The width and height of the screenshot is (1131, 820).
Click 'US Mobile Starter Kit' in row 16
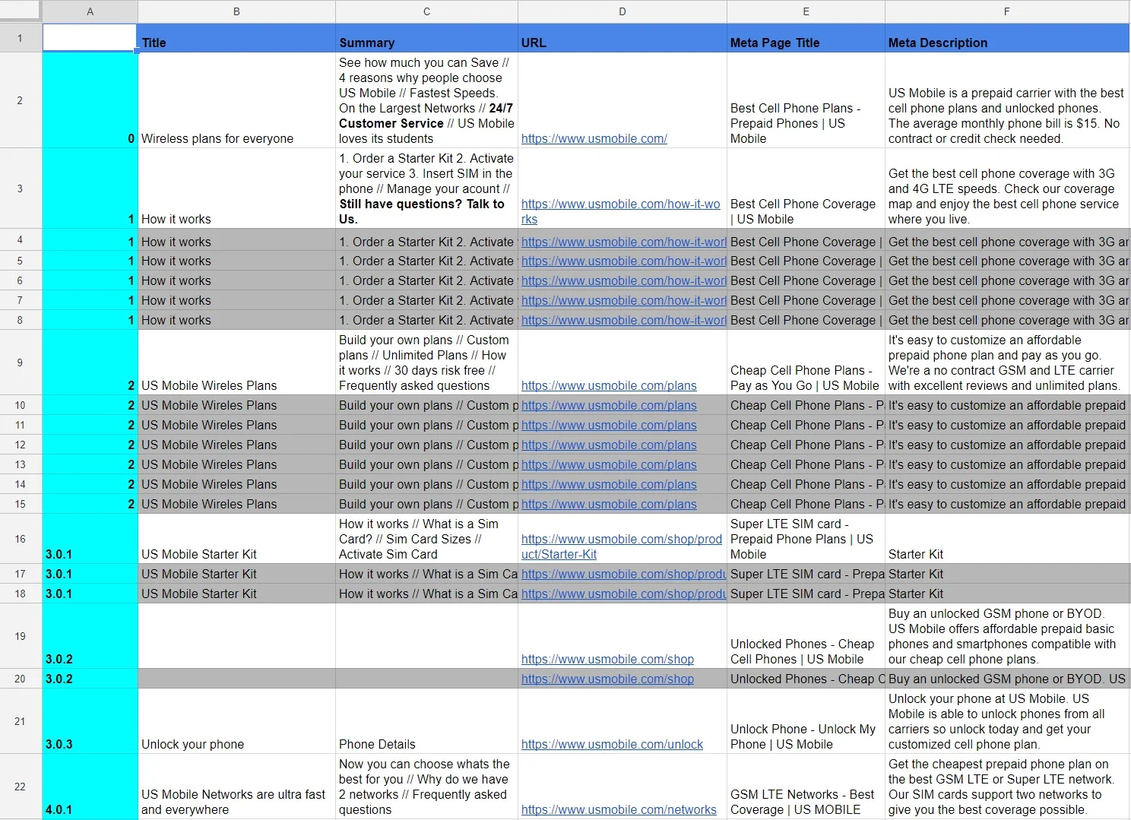[236, 539]
